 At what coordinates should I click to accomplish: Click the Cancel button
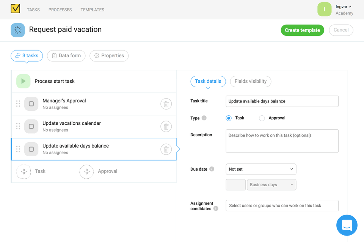tap(341, 30)
